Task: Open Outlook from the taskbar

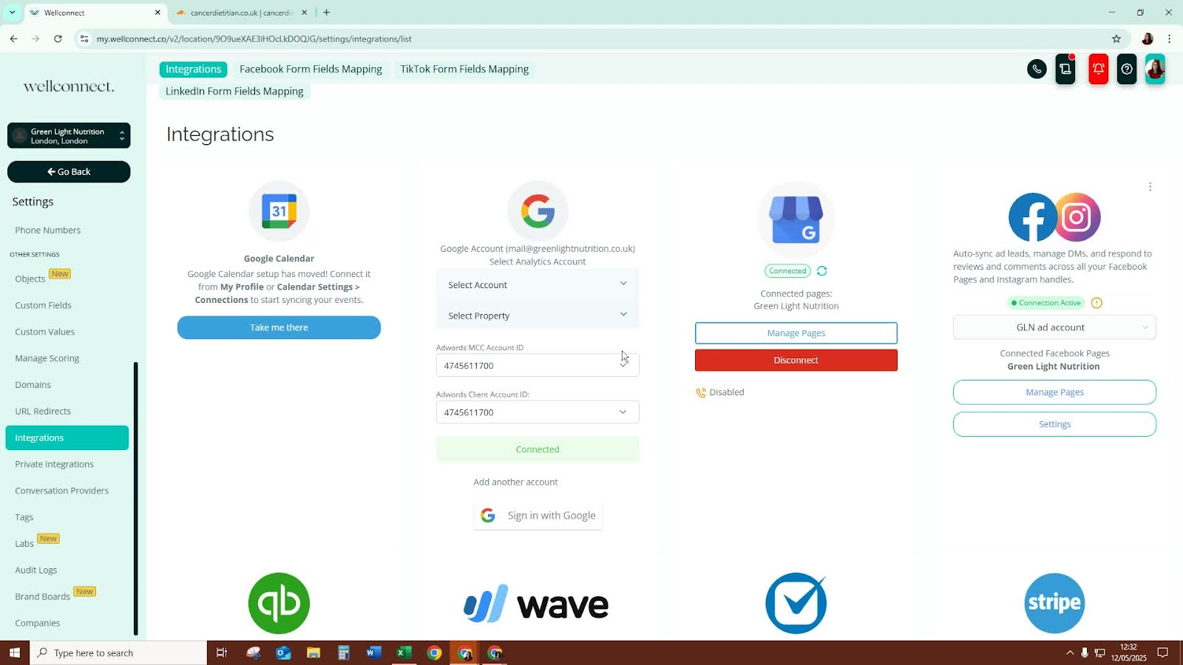Action: pyautogui.click(x=283, y=652)
